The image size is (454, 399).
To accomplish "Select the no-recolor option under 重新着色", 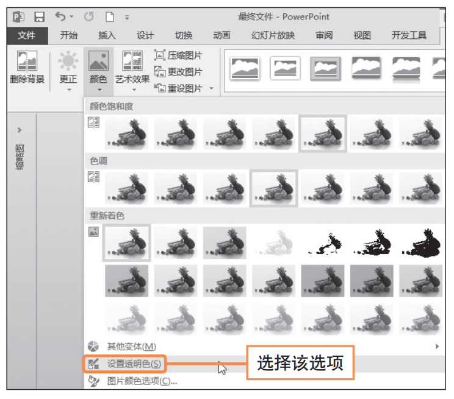I will (x=126, y=243).
